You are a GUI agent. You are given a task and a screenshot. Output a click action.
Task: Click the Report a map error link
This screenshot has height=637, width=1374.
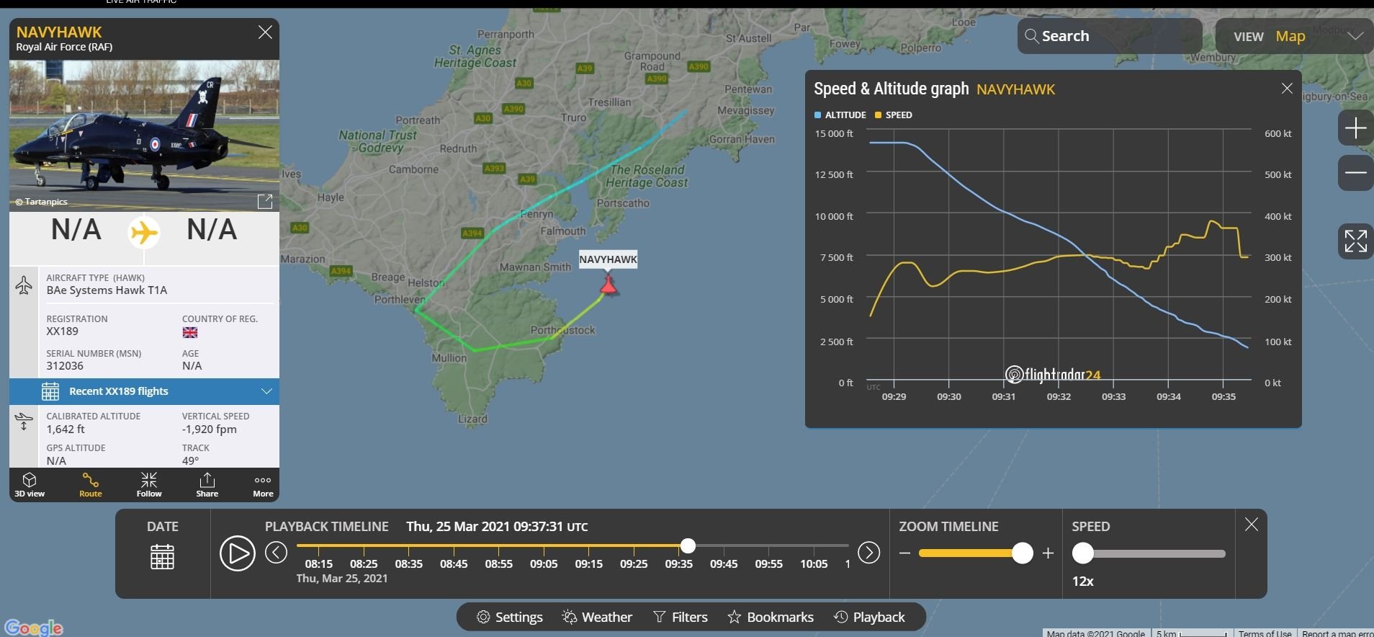click(1337, 633)
